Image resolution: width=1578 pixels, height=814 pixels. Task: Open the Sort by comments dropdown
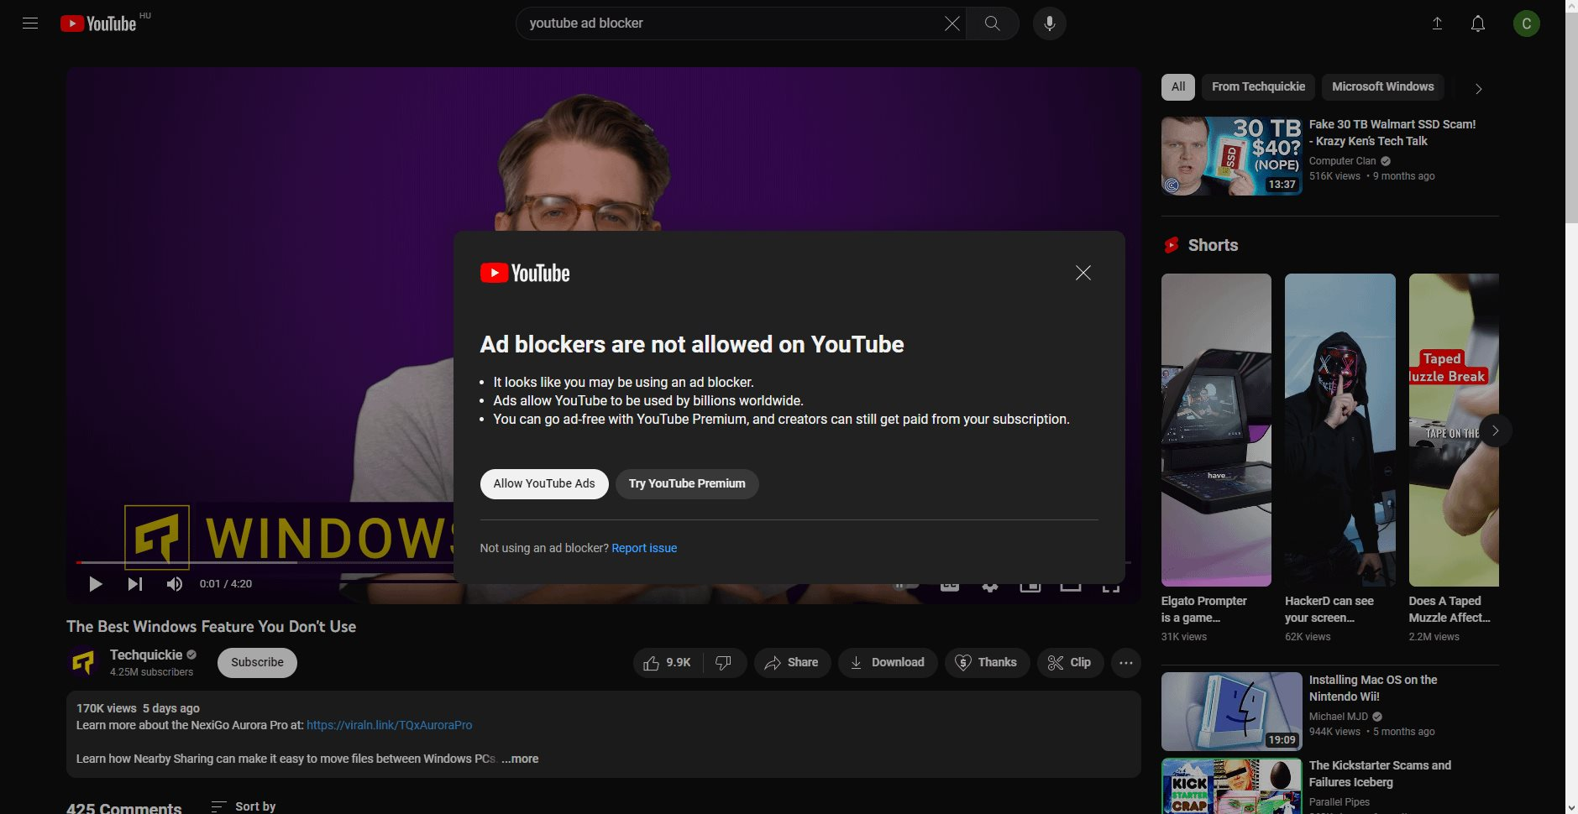244,806
